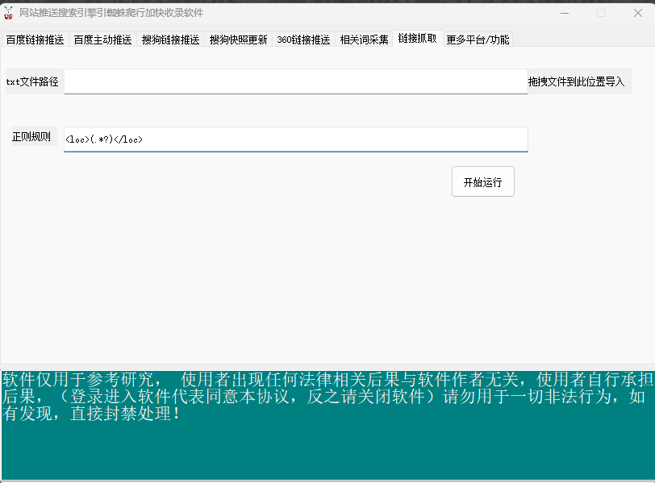This screenshot has height=483, width=655.
Task: Go to the 搜狗快照更新 tab
Action: coord(238,40)
